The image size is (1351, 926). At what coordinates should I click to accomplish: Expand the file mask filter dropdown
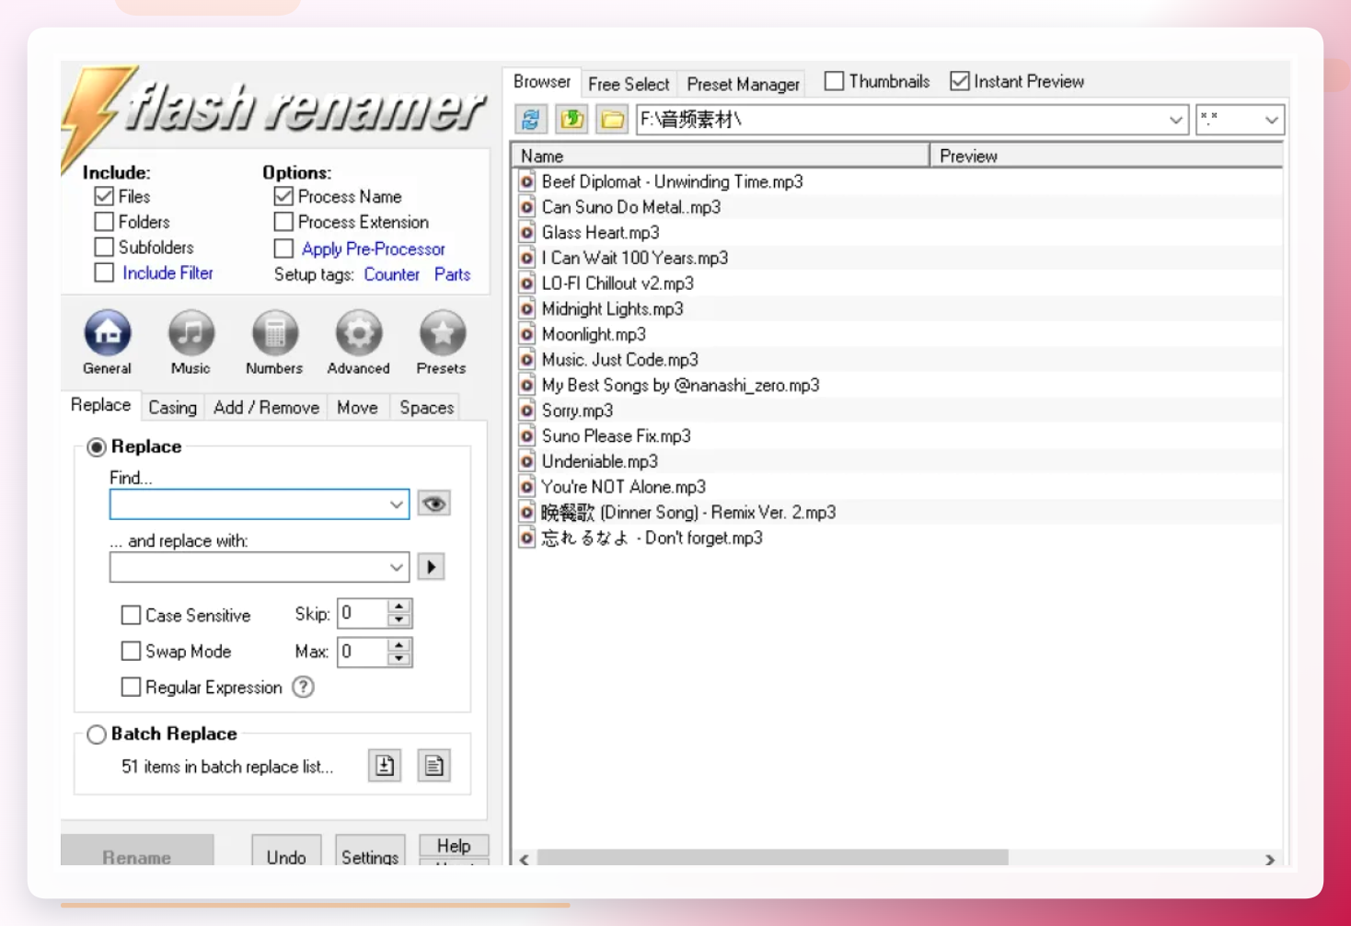[1272, 120]
